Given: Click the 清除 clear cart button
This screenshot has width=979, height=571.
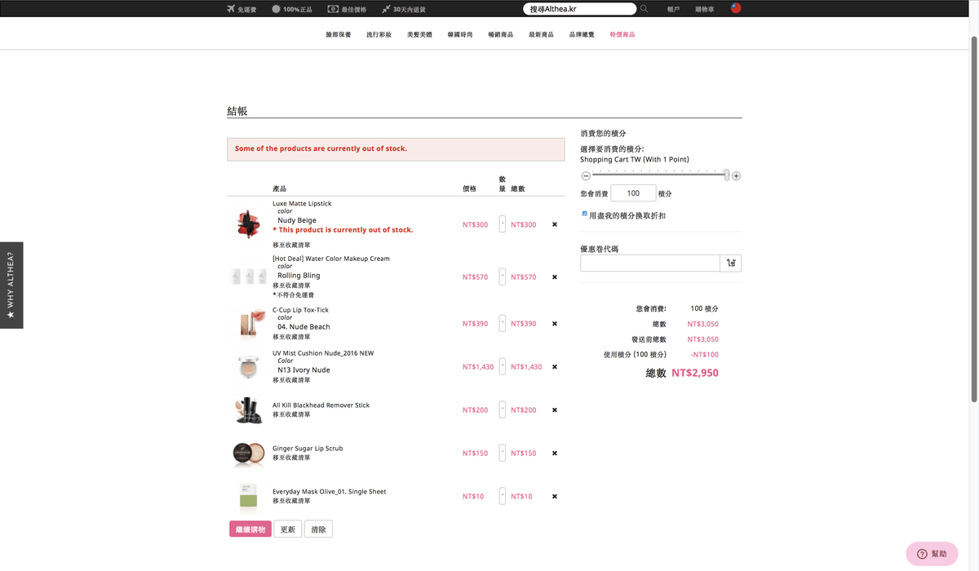Looking at the screenshot, I should 318,529.
